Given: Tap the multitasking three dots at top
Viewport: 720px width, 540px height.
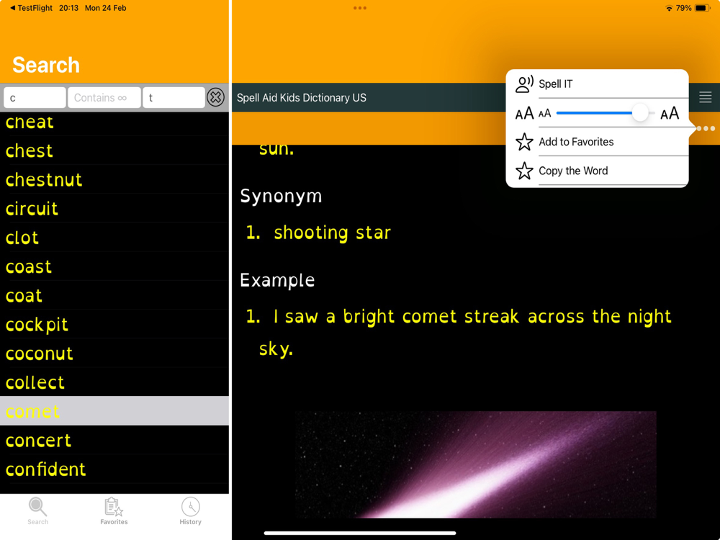Looking at the screenshot, I should point(360,8).
